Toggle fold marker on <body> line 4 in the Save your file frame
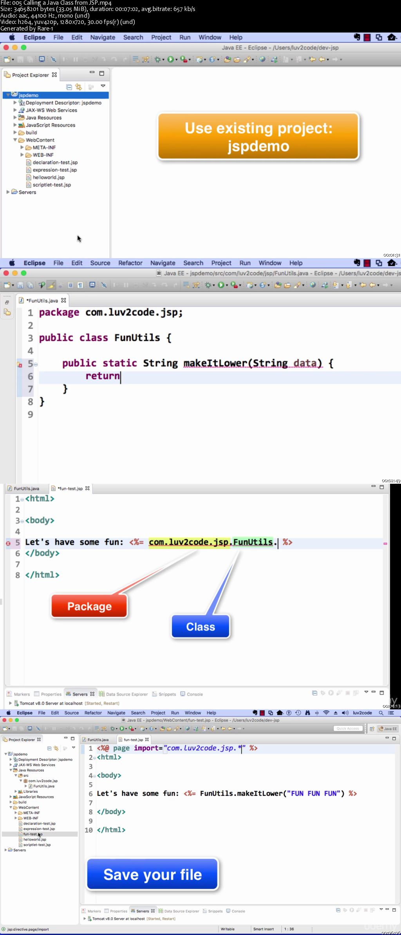Viewport: 401px width, 935px height. point(95,776)
